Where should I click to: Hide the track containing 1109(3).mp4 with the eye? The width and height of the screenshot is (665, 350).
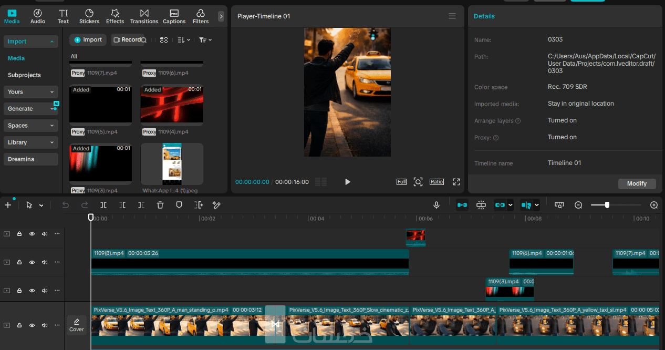coord(32,291)
